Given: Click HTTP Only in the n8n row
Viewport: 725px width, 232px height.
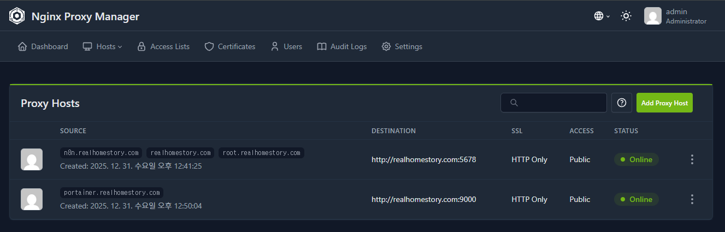Looking at the screenshot, I should click(529, 159).
